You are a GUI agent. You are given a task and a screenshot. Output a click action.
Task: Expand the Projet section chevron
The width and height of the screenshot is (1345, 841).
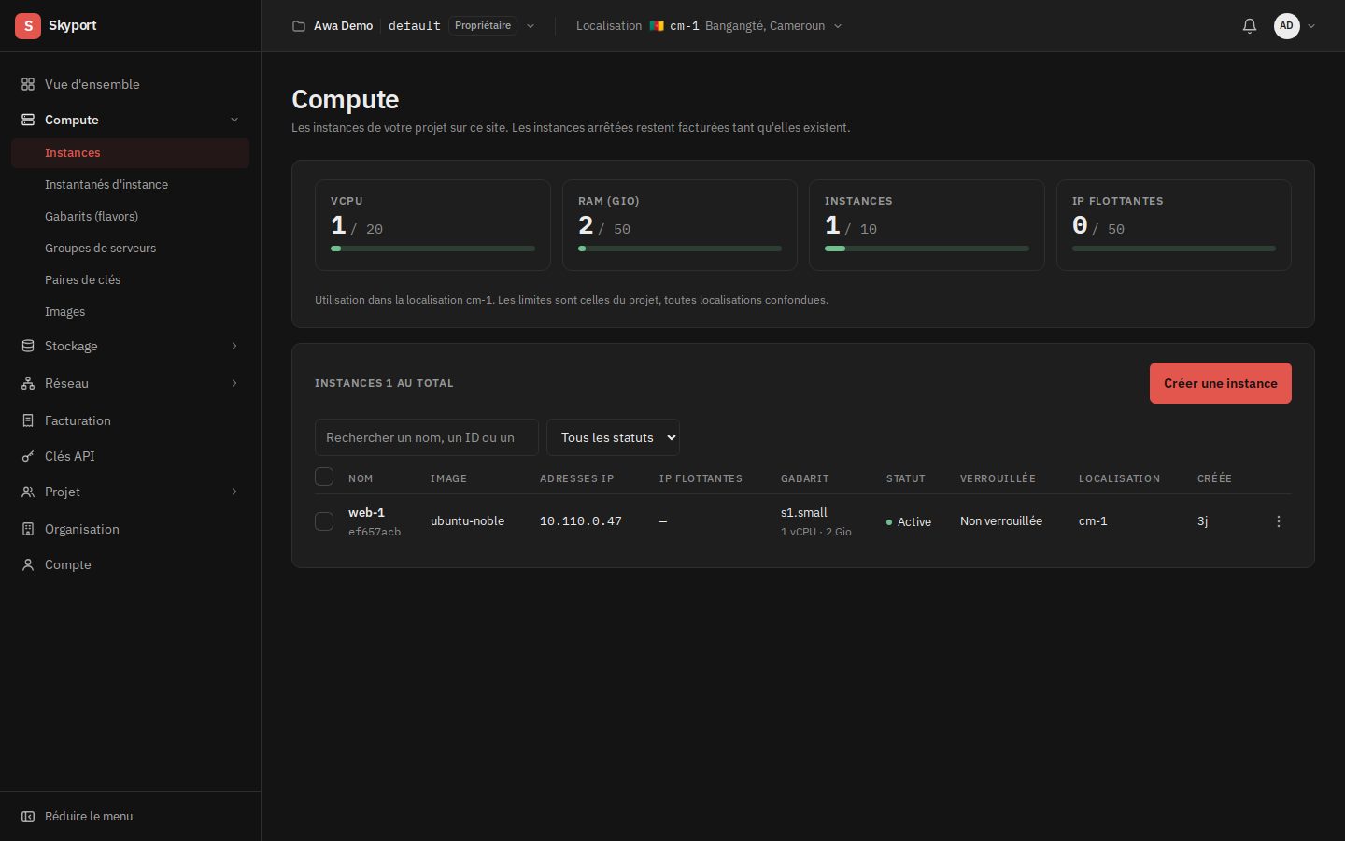tap(234, 492)
